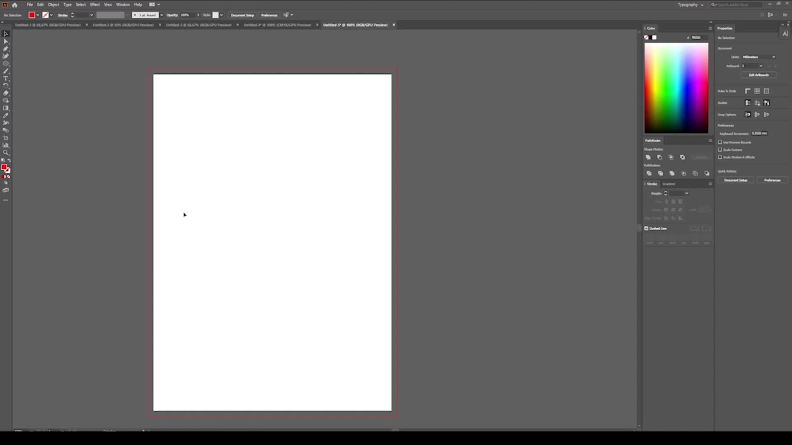Screen dimensions: 792x445
Task: Select the Zoom magnifier tool
Action: pos(6,152)
